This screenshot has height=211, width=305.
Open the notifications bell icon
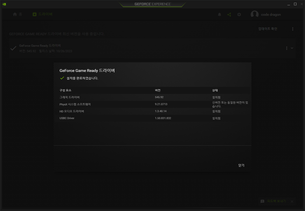[220, 14]
